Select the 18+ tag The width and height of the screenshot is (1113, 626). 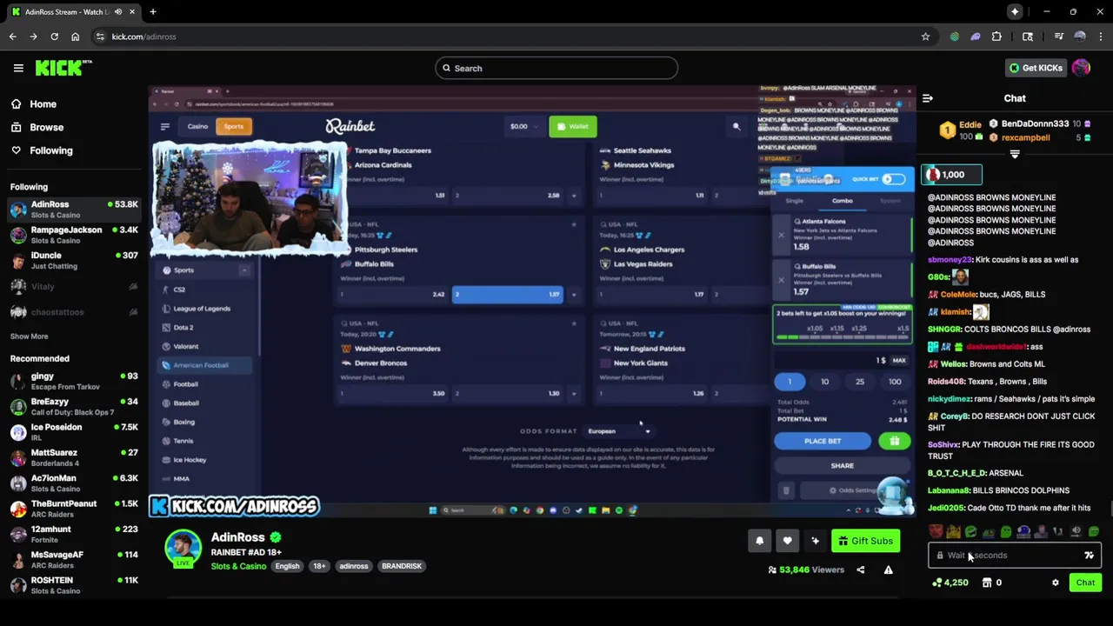click(319, 566)
